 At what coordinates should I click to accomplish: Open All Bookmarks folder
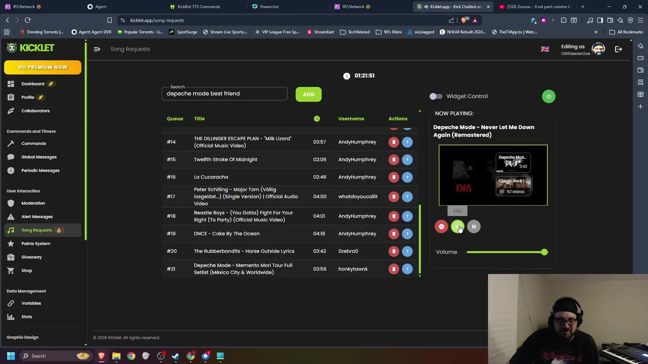point(626,32)
